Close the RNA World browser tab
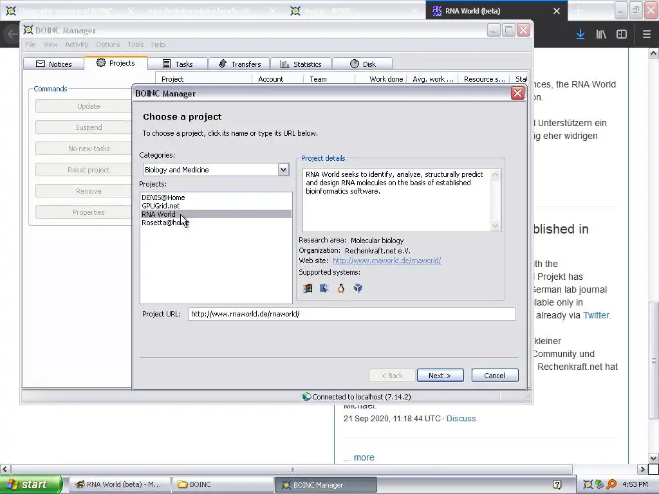 (x=557, y=11)
